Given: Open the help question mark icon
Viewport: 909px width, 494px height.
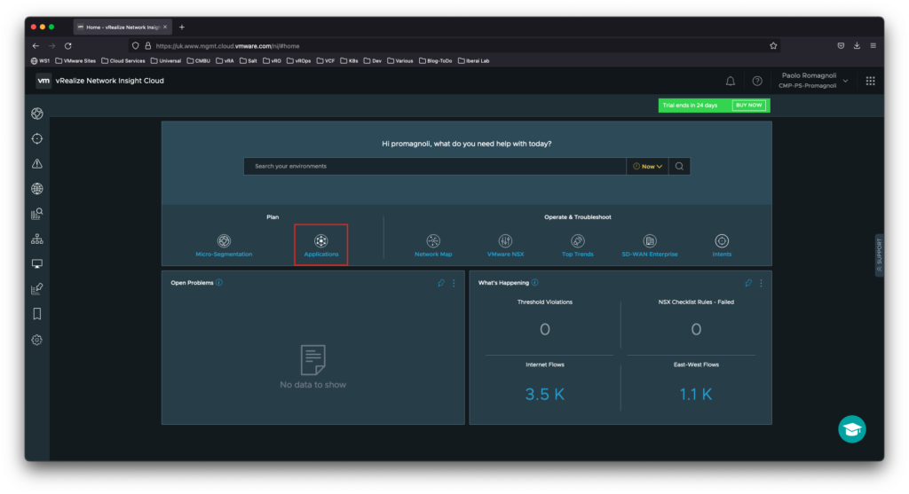Looking at the screenshot, I should (757, 81).
